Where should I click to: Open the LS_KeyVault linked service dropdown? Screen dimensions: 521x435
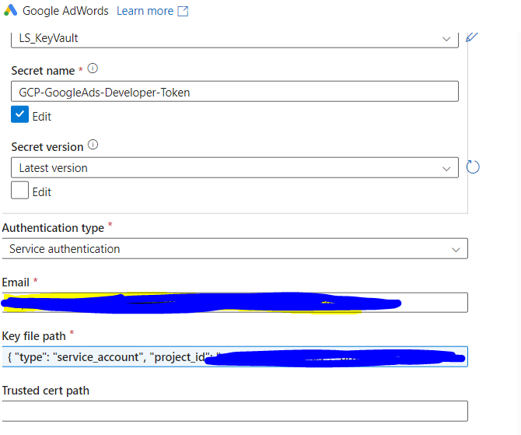(235, 39)
